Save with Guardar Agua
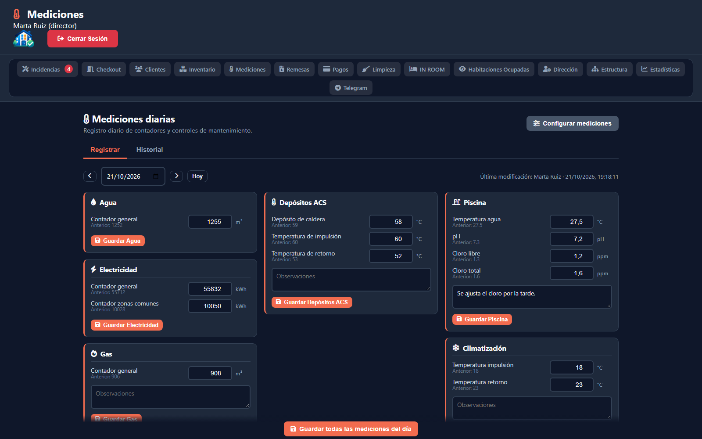 118,241
